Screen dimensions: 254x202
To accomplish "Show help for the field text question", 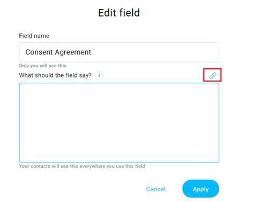I will [x=99, y=75].
